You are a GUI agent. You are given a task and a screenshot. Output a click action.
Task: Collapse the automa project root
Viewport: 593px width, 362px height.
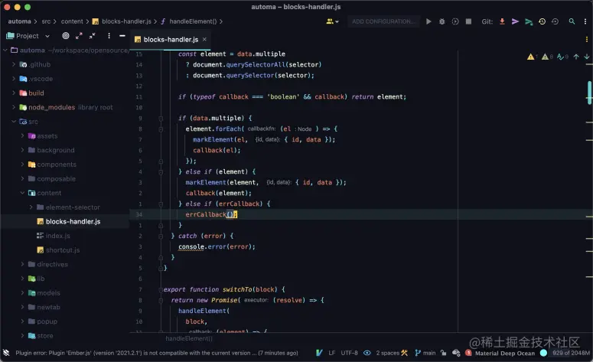tap(5, 50)
